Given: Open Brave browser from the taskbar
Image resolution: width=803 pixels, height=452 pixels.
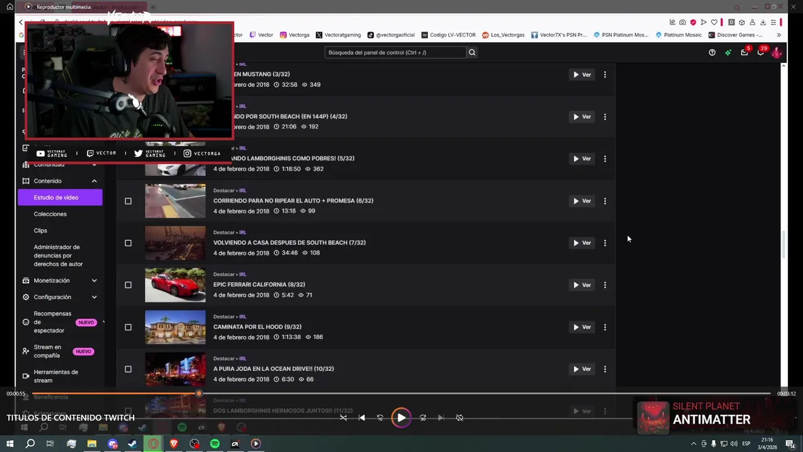Looking at the screenshot, I should [x=174, y=444].
